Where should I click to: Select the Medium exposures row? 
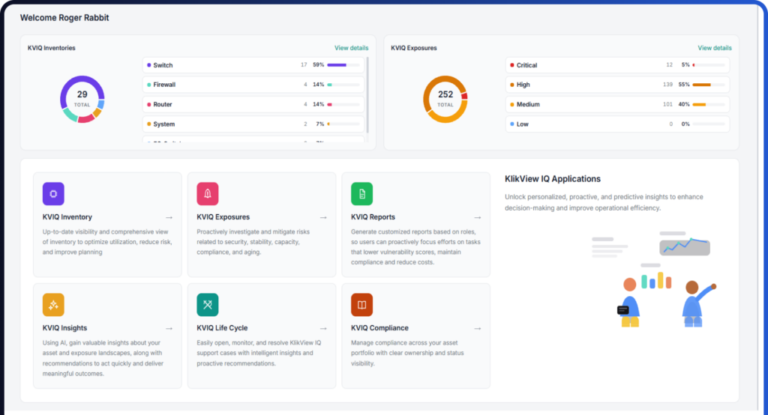618,104
